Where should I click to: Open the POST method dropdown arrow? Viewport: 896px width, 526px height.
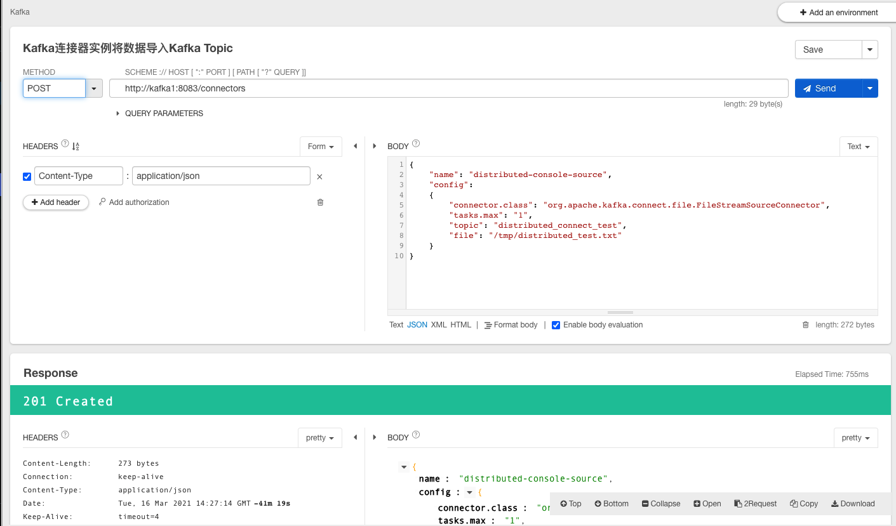click(x=94, y=88)
